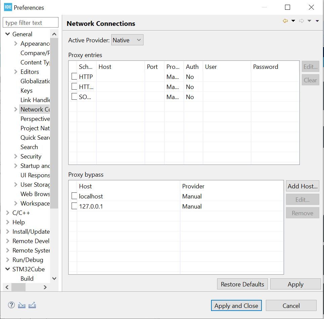
Task: Select Build under STM32Cube
Action: pyautogui.click(x=27, y=278)
